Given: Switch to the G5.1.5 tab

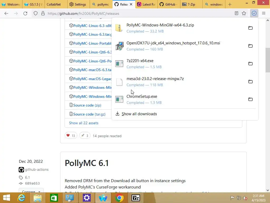Looking at the screenshot, I should pyautogui.click(x=33, y=4).
